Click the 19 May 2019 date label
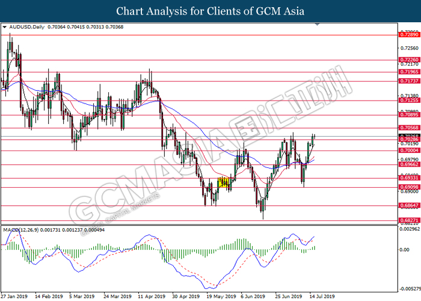The image size is (421, 301). (x=221, y=297)
